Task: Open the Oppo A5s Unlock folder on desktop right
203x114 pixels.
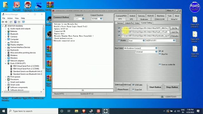Action: coord(195,51)
